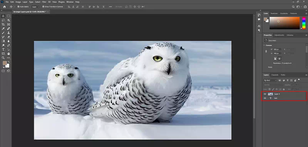
Task: Select the Crop tool
Action: [x=3, y=24]
